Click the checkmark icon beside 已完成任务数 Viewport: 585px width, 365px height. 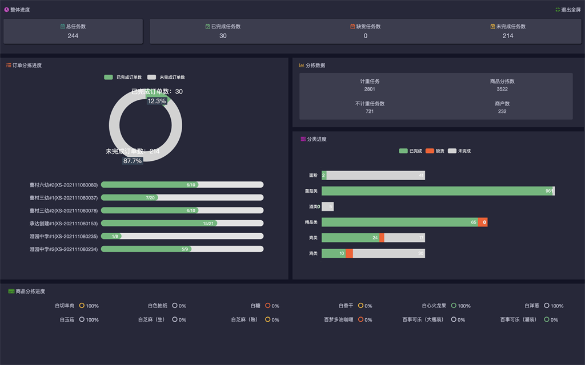208,27
